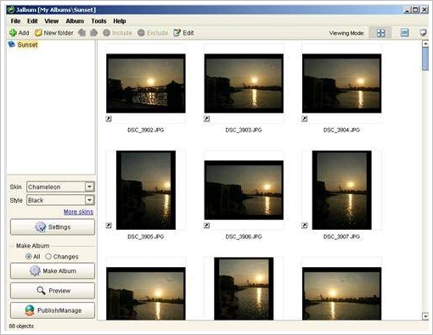Click the Publish/Manage button
This screenshot has height=335, width=433.
tap(53, 310)
